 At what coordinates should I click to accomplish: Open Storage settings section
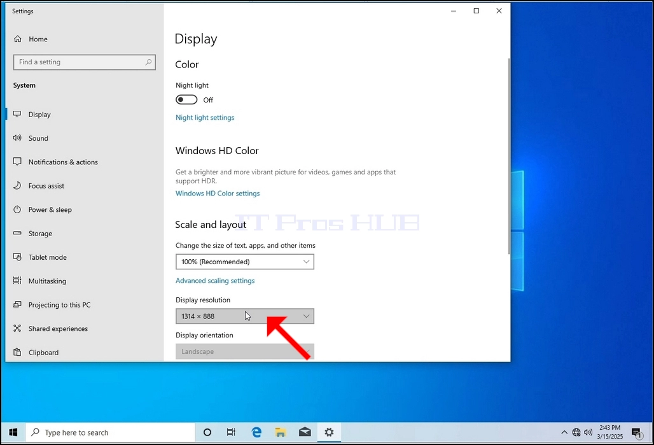coord(85,234)
